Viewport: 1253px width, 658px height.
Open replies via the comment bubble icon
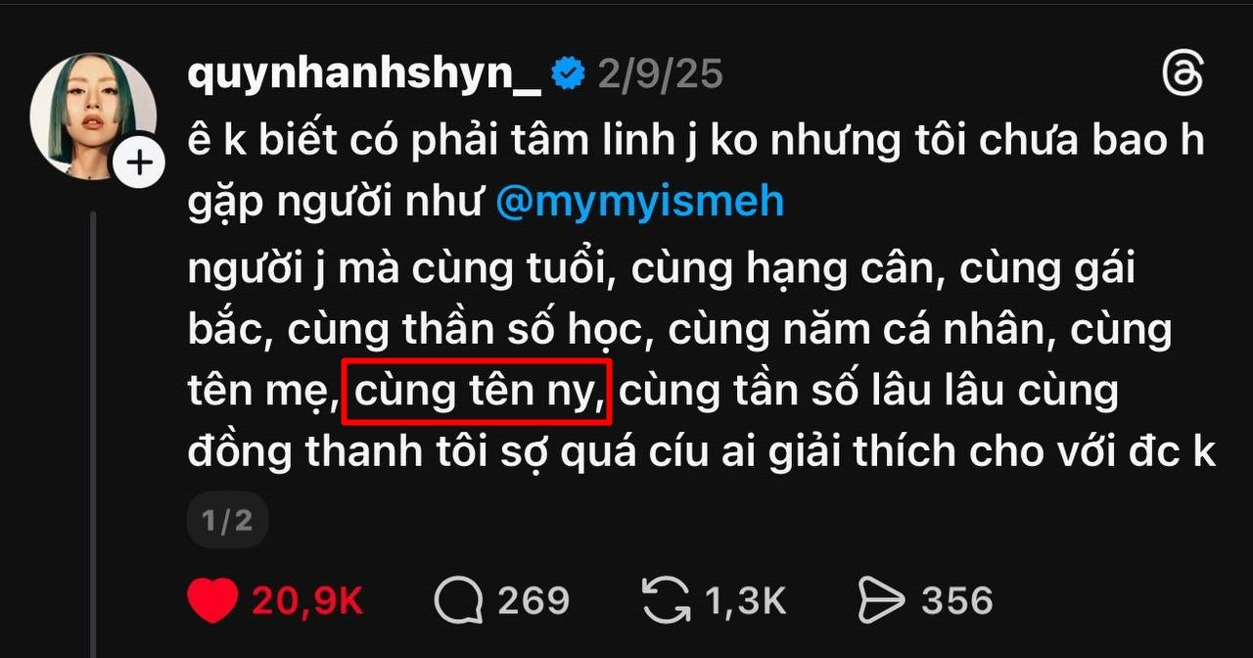coord(459,599)
